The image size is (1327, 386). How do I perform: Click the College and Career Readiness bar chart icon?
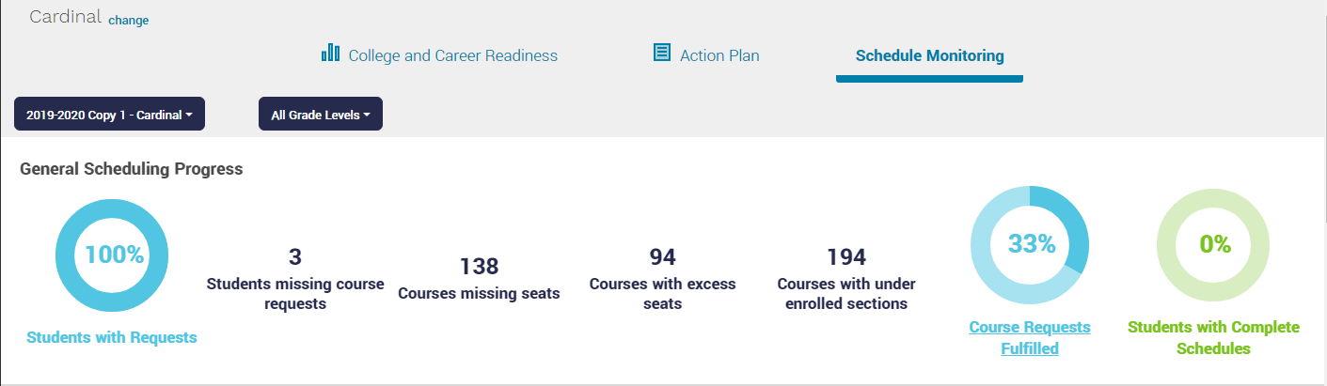tap(330, 52)
